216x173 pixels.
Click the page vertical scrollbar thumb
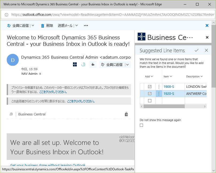pos(213,56)
